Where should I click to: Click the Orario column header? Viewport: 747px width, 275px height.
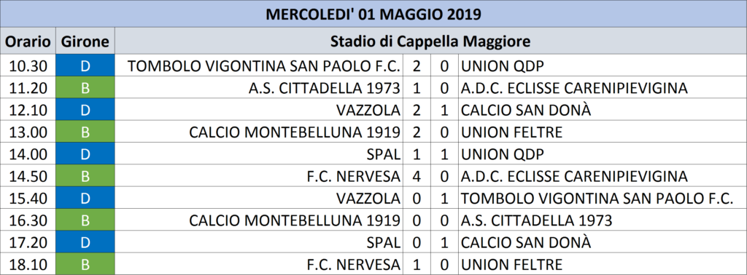pos(28,41)
